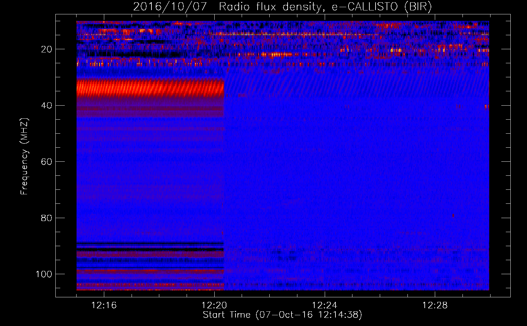Click the 12:16 time tick label
Image resolution: width=527 pixels, height=326 pixels.
pos(104,305)
